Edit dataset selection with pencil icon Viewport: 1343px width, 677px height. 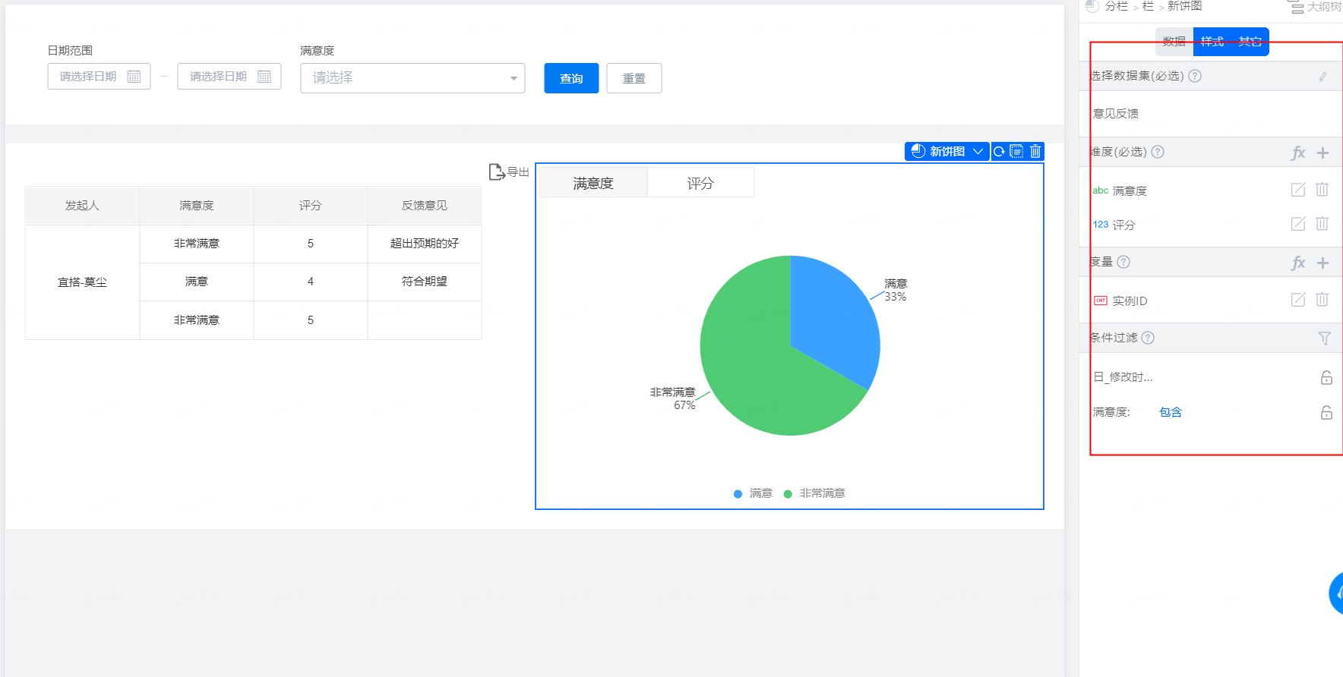1322,76
